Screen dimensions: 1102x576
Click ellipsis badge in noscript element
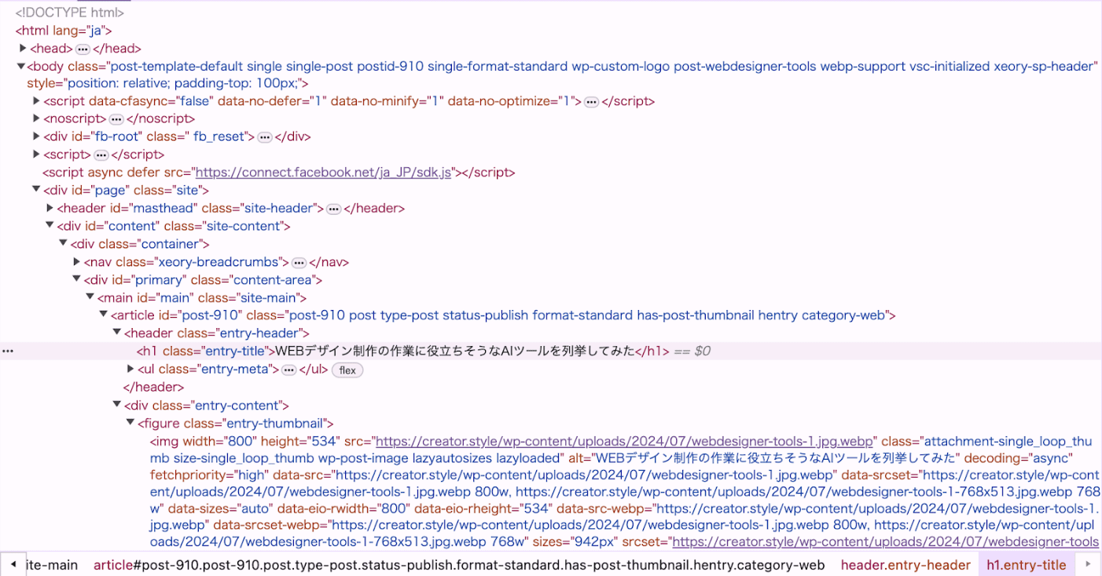tap(116, 119)
